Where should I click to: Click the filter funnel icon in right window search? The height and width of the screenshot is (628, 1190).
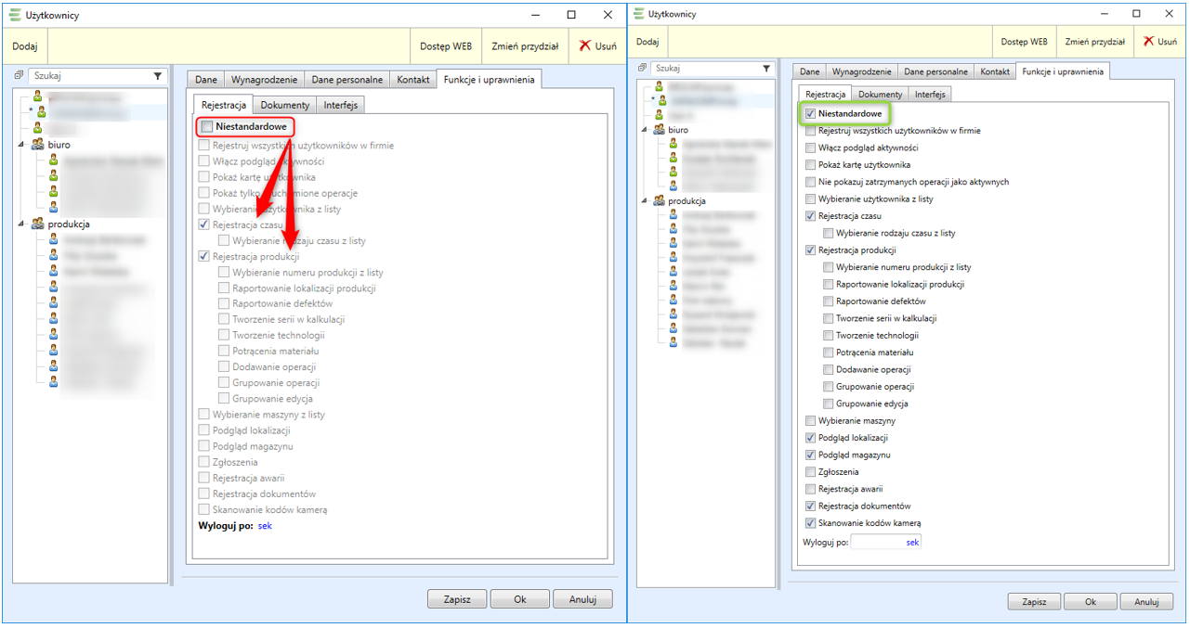766,69
